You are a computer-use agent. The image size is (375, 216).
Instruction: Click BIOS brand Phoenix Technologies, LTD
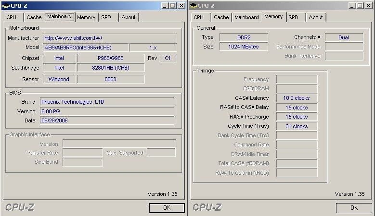click(x=107, y=102)
